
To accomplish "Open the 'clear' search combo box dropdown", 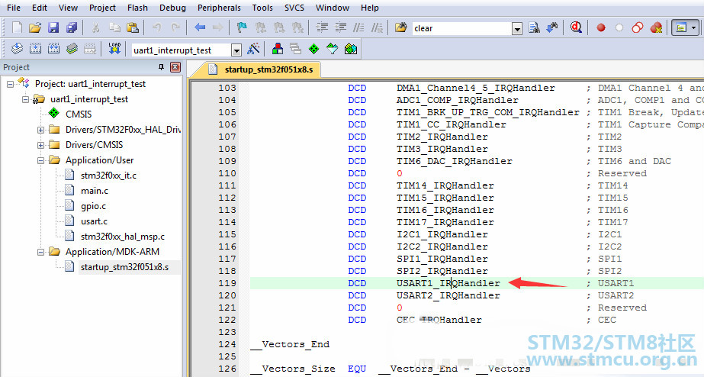I will (x=517, y=28).
